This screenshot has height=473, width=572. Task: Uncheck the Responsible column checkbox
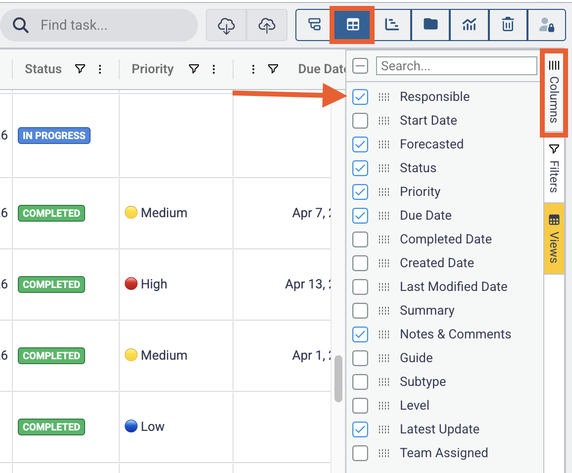[x=360, y=97]
